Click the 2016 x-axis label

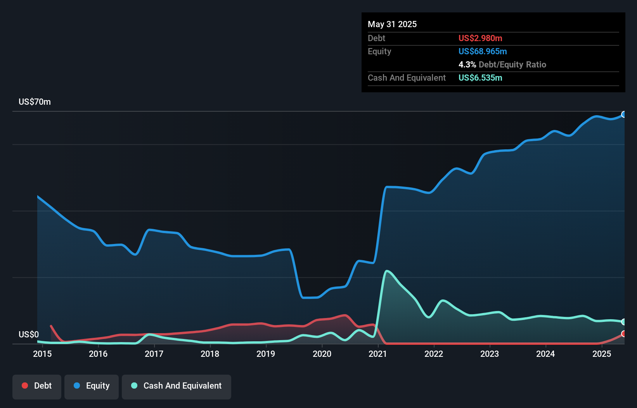(x=98, y=354)
